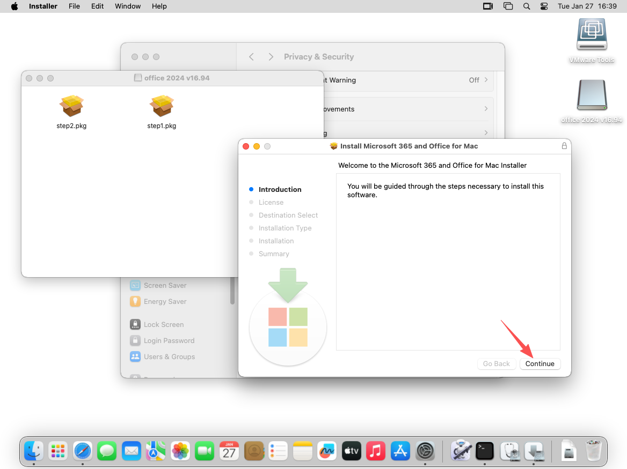Select Users & Groups in settings sidebar
The height and width of the screenshot is (469, 627).
[x=169, y=356]
